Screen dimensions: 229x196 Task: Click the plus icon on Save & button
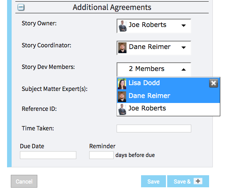[198, 181]
